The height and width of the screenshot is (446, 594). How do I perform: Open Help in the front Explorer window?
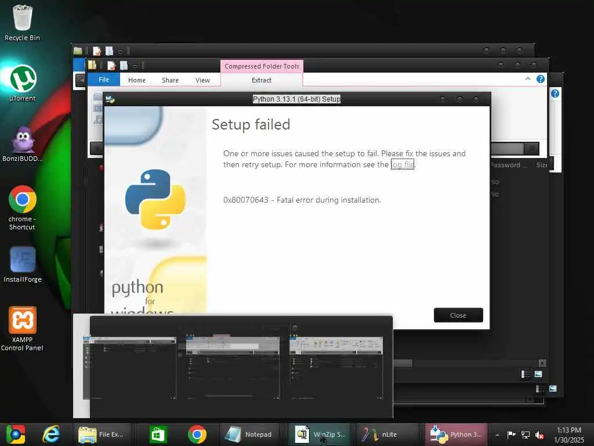click(x=541, y=79)
